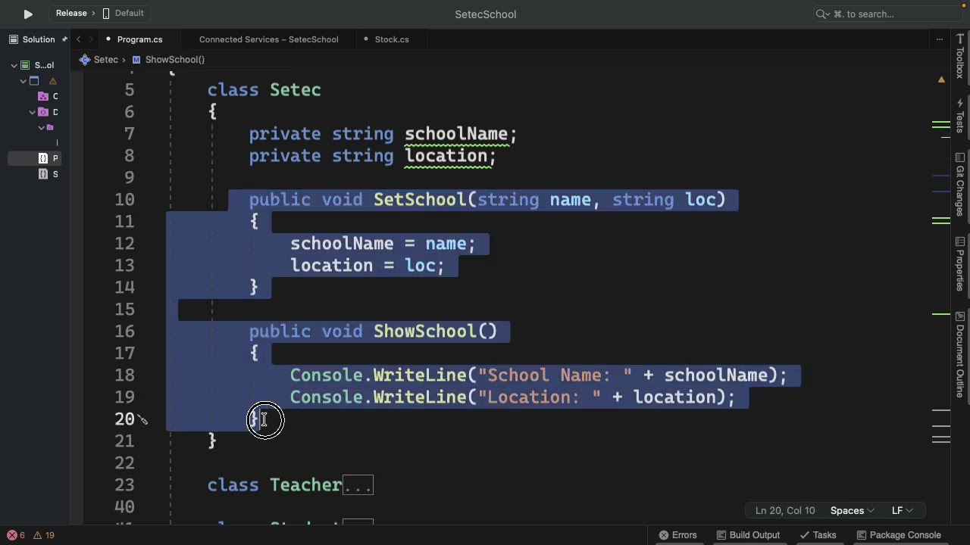The height and width of the screenshot is (545, 970).
Task: Open the Spaces indentation dropdown
Action: [x=852, y=511]
